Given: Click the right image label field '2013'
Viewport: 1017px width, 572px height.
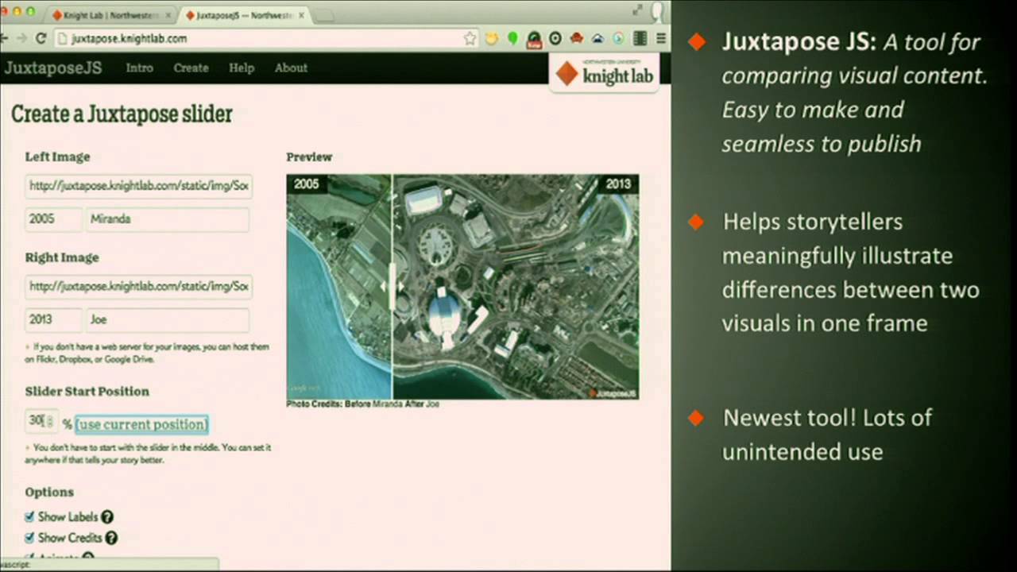Looking at the screenshot, I should pos(53,319).
